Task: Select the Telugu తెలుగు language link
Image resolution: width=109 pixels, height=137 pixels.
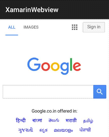Action: (x=54, y=120)
